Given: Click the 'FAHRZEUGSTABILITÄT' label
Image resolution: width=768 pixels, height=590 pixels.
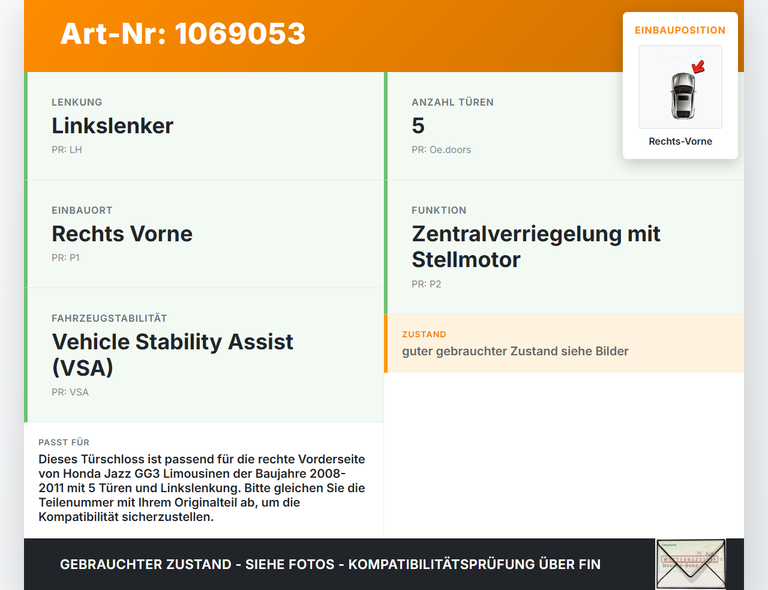Looking at the screenshot, I should 109,318.
